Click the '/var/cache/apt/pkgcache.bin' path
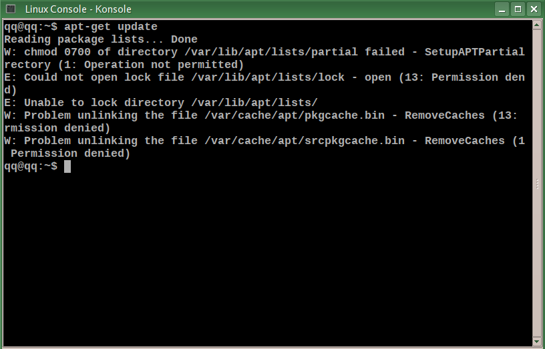The image size is (545, 349). [x=295, y=115]
